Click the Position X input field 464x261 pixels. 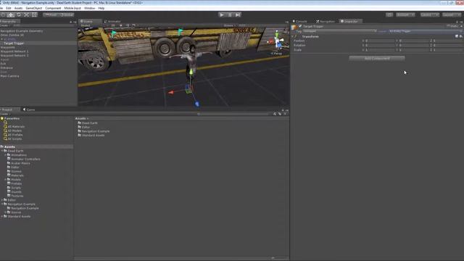pos(380,41)
